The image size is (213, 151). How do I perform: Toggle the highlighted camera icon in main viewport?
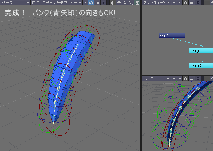[91, 2]
